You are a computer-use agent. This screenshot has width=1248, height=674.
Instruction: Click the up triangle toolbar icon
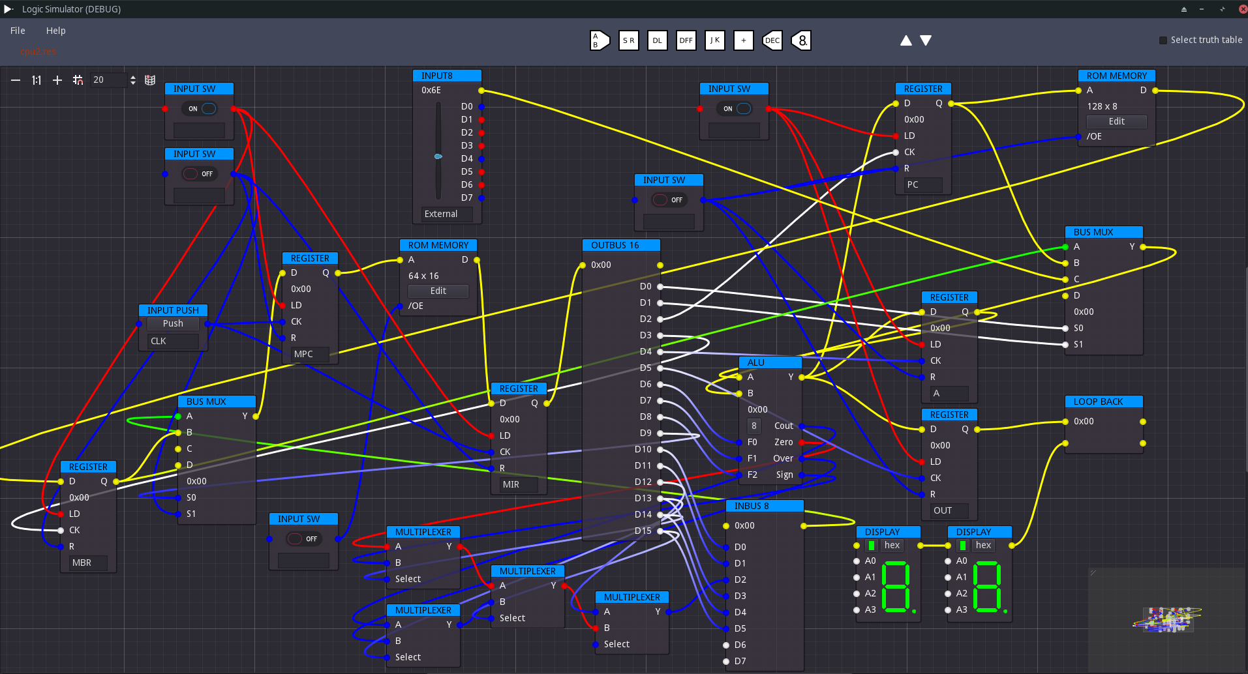click(x=906, y=40)
